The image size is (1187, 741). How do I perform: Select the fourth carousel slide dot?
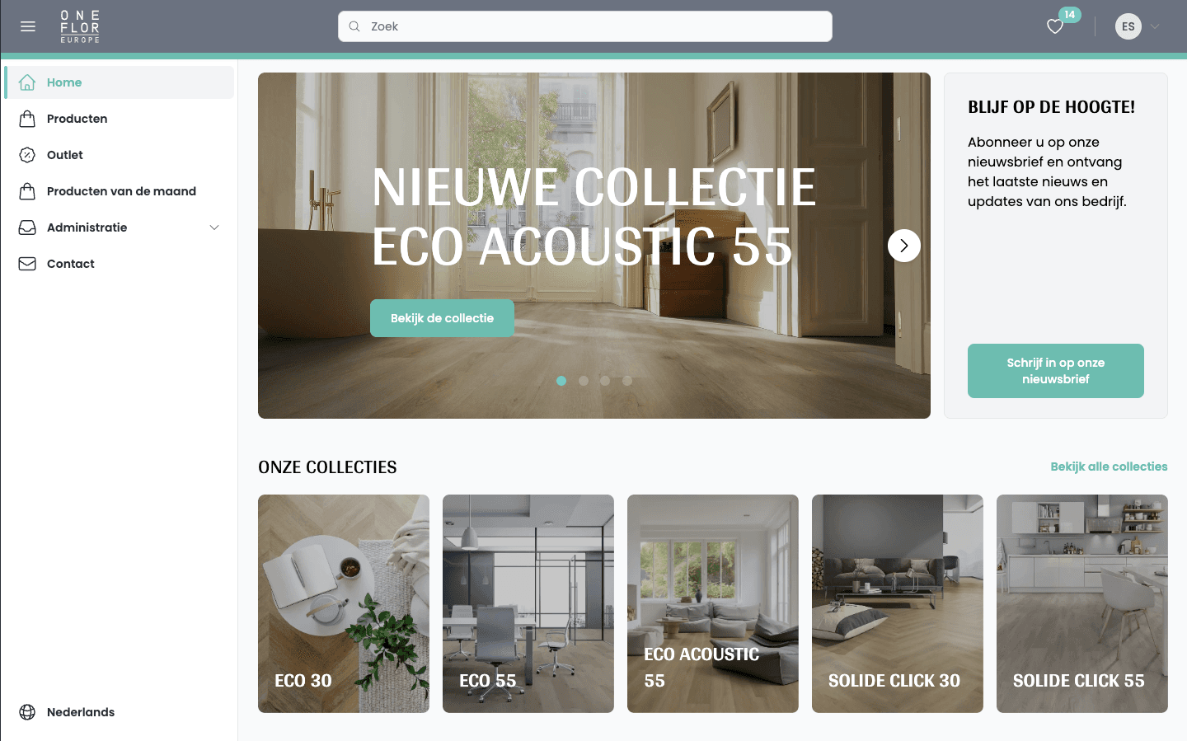coord(627,381)
